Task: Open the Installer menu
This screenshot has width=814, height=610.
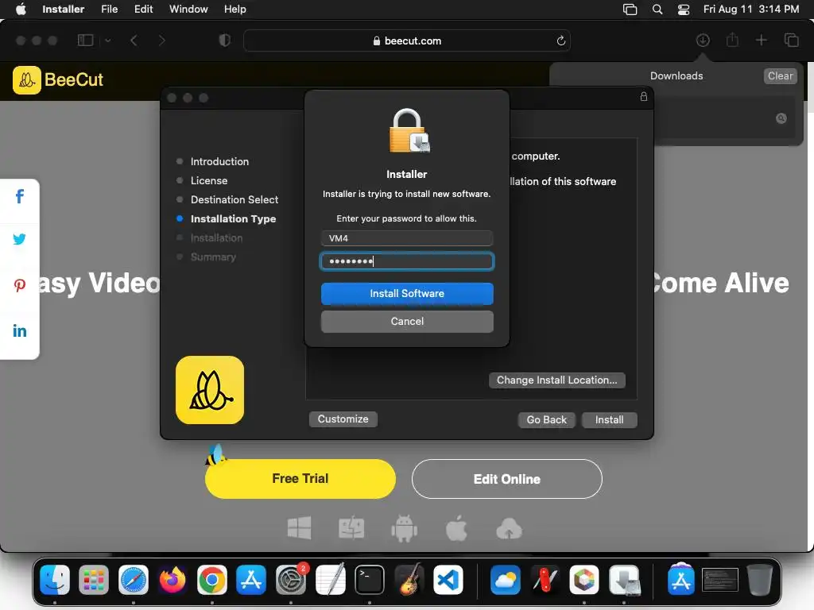Action: [x=64, y=10]
